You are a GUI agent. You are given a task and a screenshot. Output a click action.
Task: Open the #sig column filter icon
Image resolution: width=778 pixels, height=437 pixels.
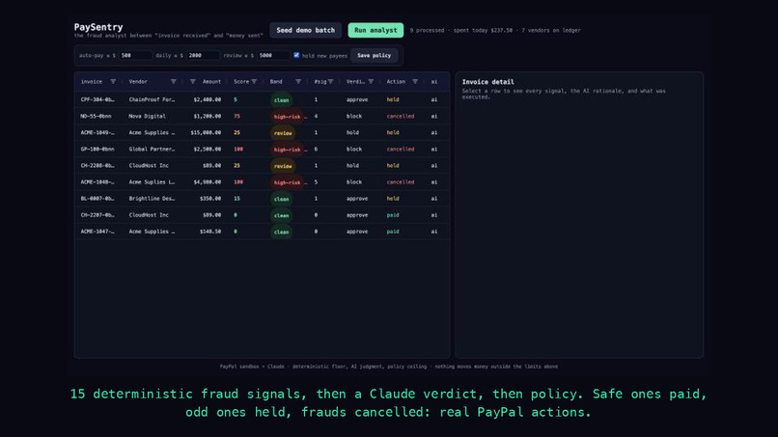click(330, 82)
